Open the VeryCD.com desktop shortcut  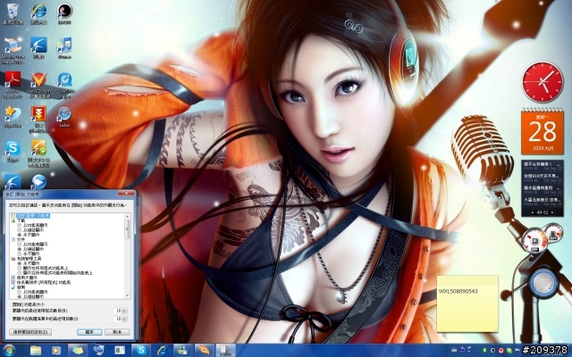tap(38, 85)
